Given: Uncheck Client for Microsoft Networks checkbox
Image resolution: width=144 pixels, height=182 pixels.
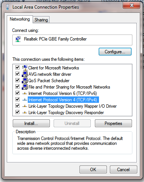Looking at the screenshot, I should [x=17, y=68].
